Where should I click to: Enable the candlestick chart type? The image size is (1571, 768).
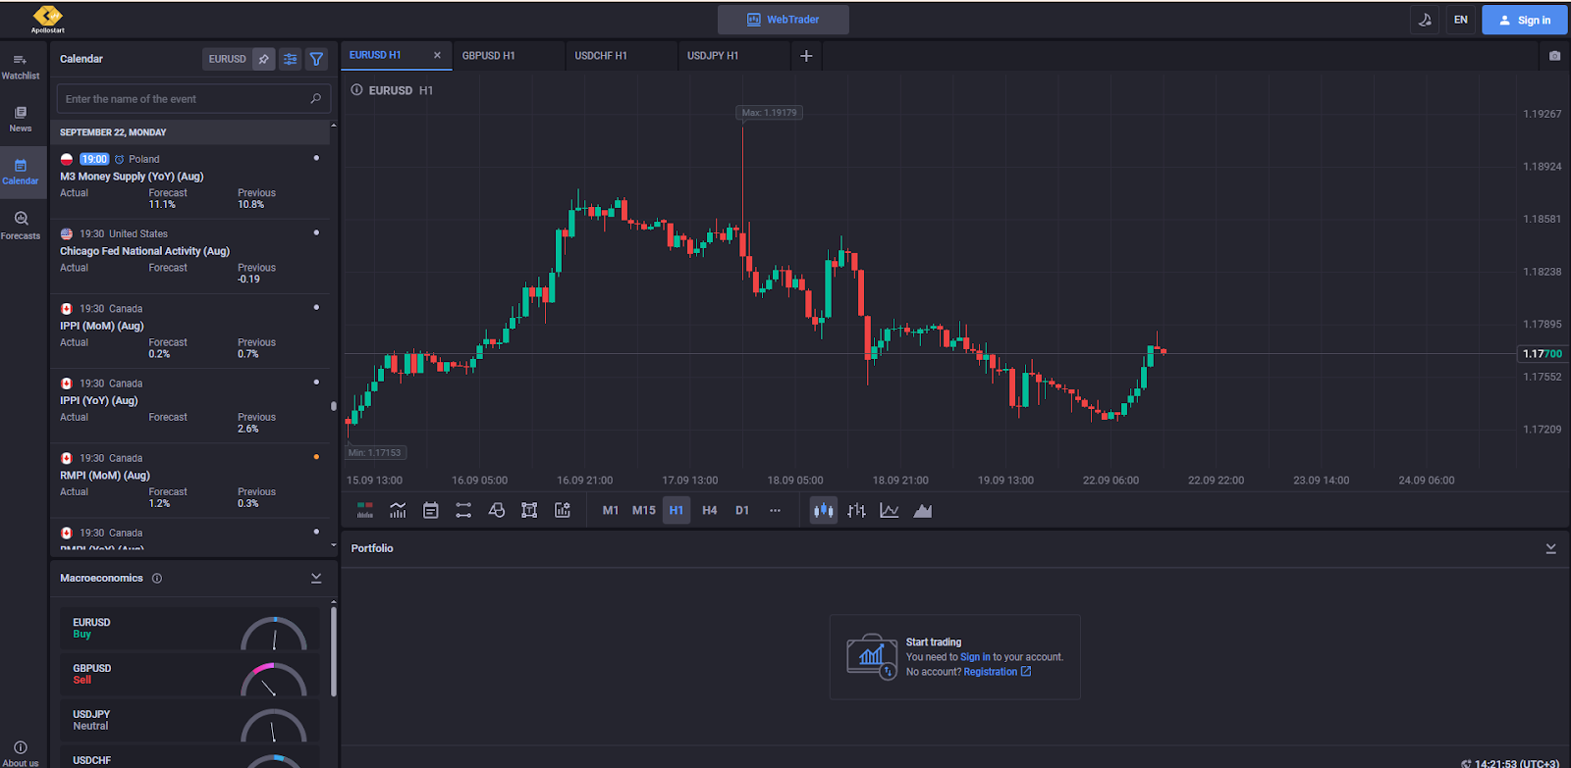click(x=823, y=510)
